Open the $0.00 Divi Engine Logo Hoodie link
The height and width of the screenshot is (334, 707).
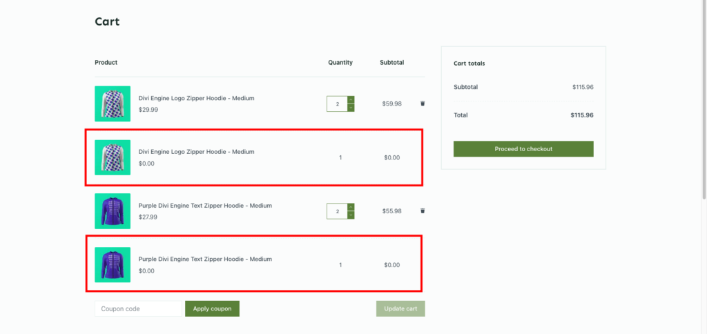pyautogui.click(x=196, y=152)
